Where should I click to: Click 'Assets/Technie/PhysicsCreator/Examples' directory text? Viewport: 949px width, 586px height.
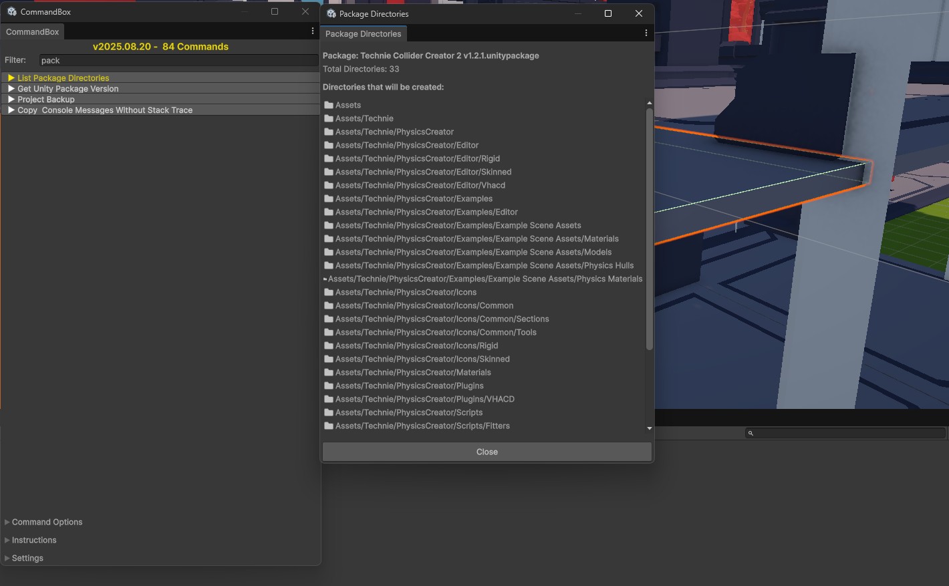point(414,198)
